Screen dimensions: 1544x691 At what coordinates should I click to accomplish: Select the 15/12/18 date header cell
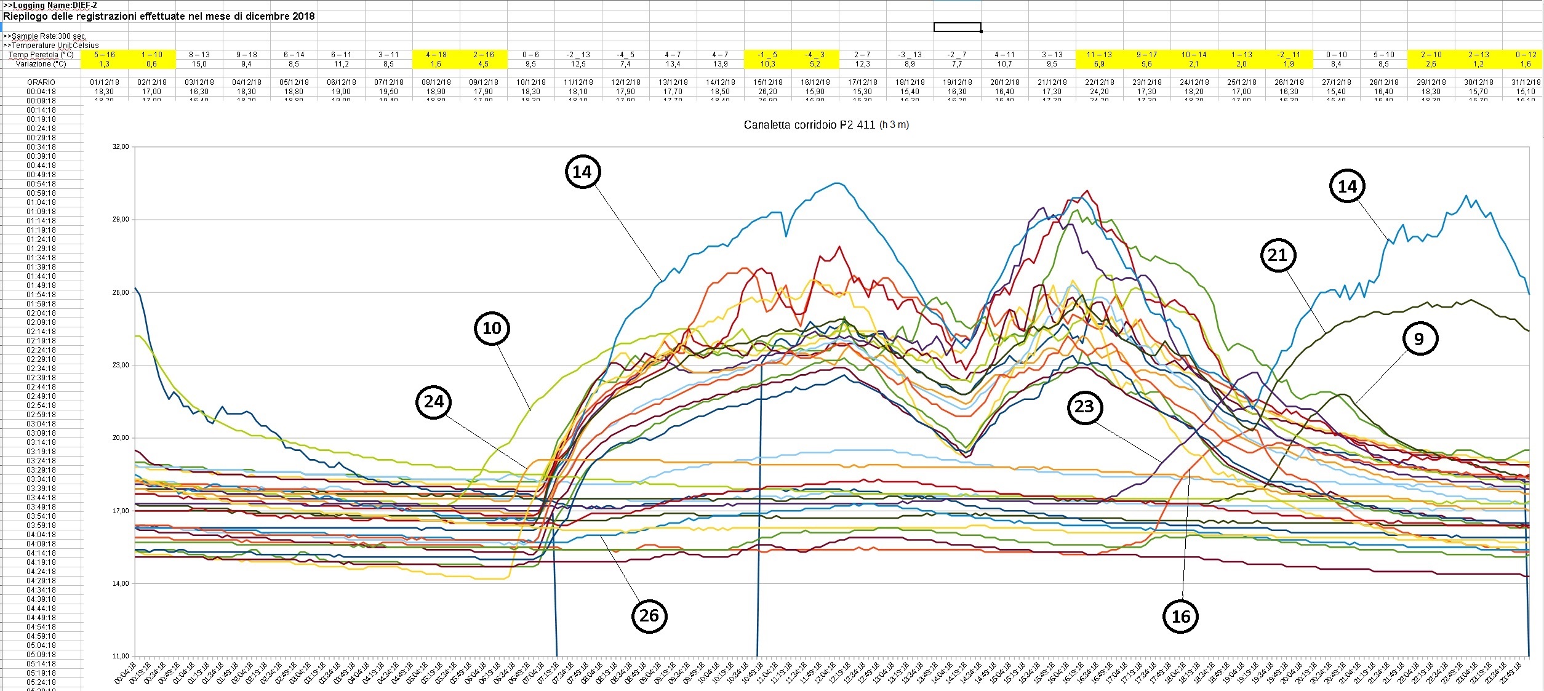coord(767,82)
